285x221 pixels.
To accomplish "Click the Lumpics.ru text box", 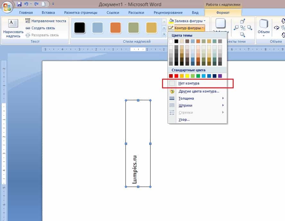I will point(138,143).
